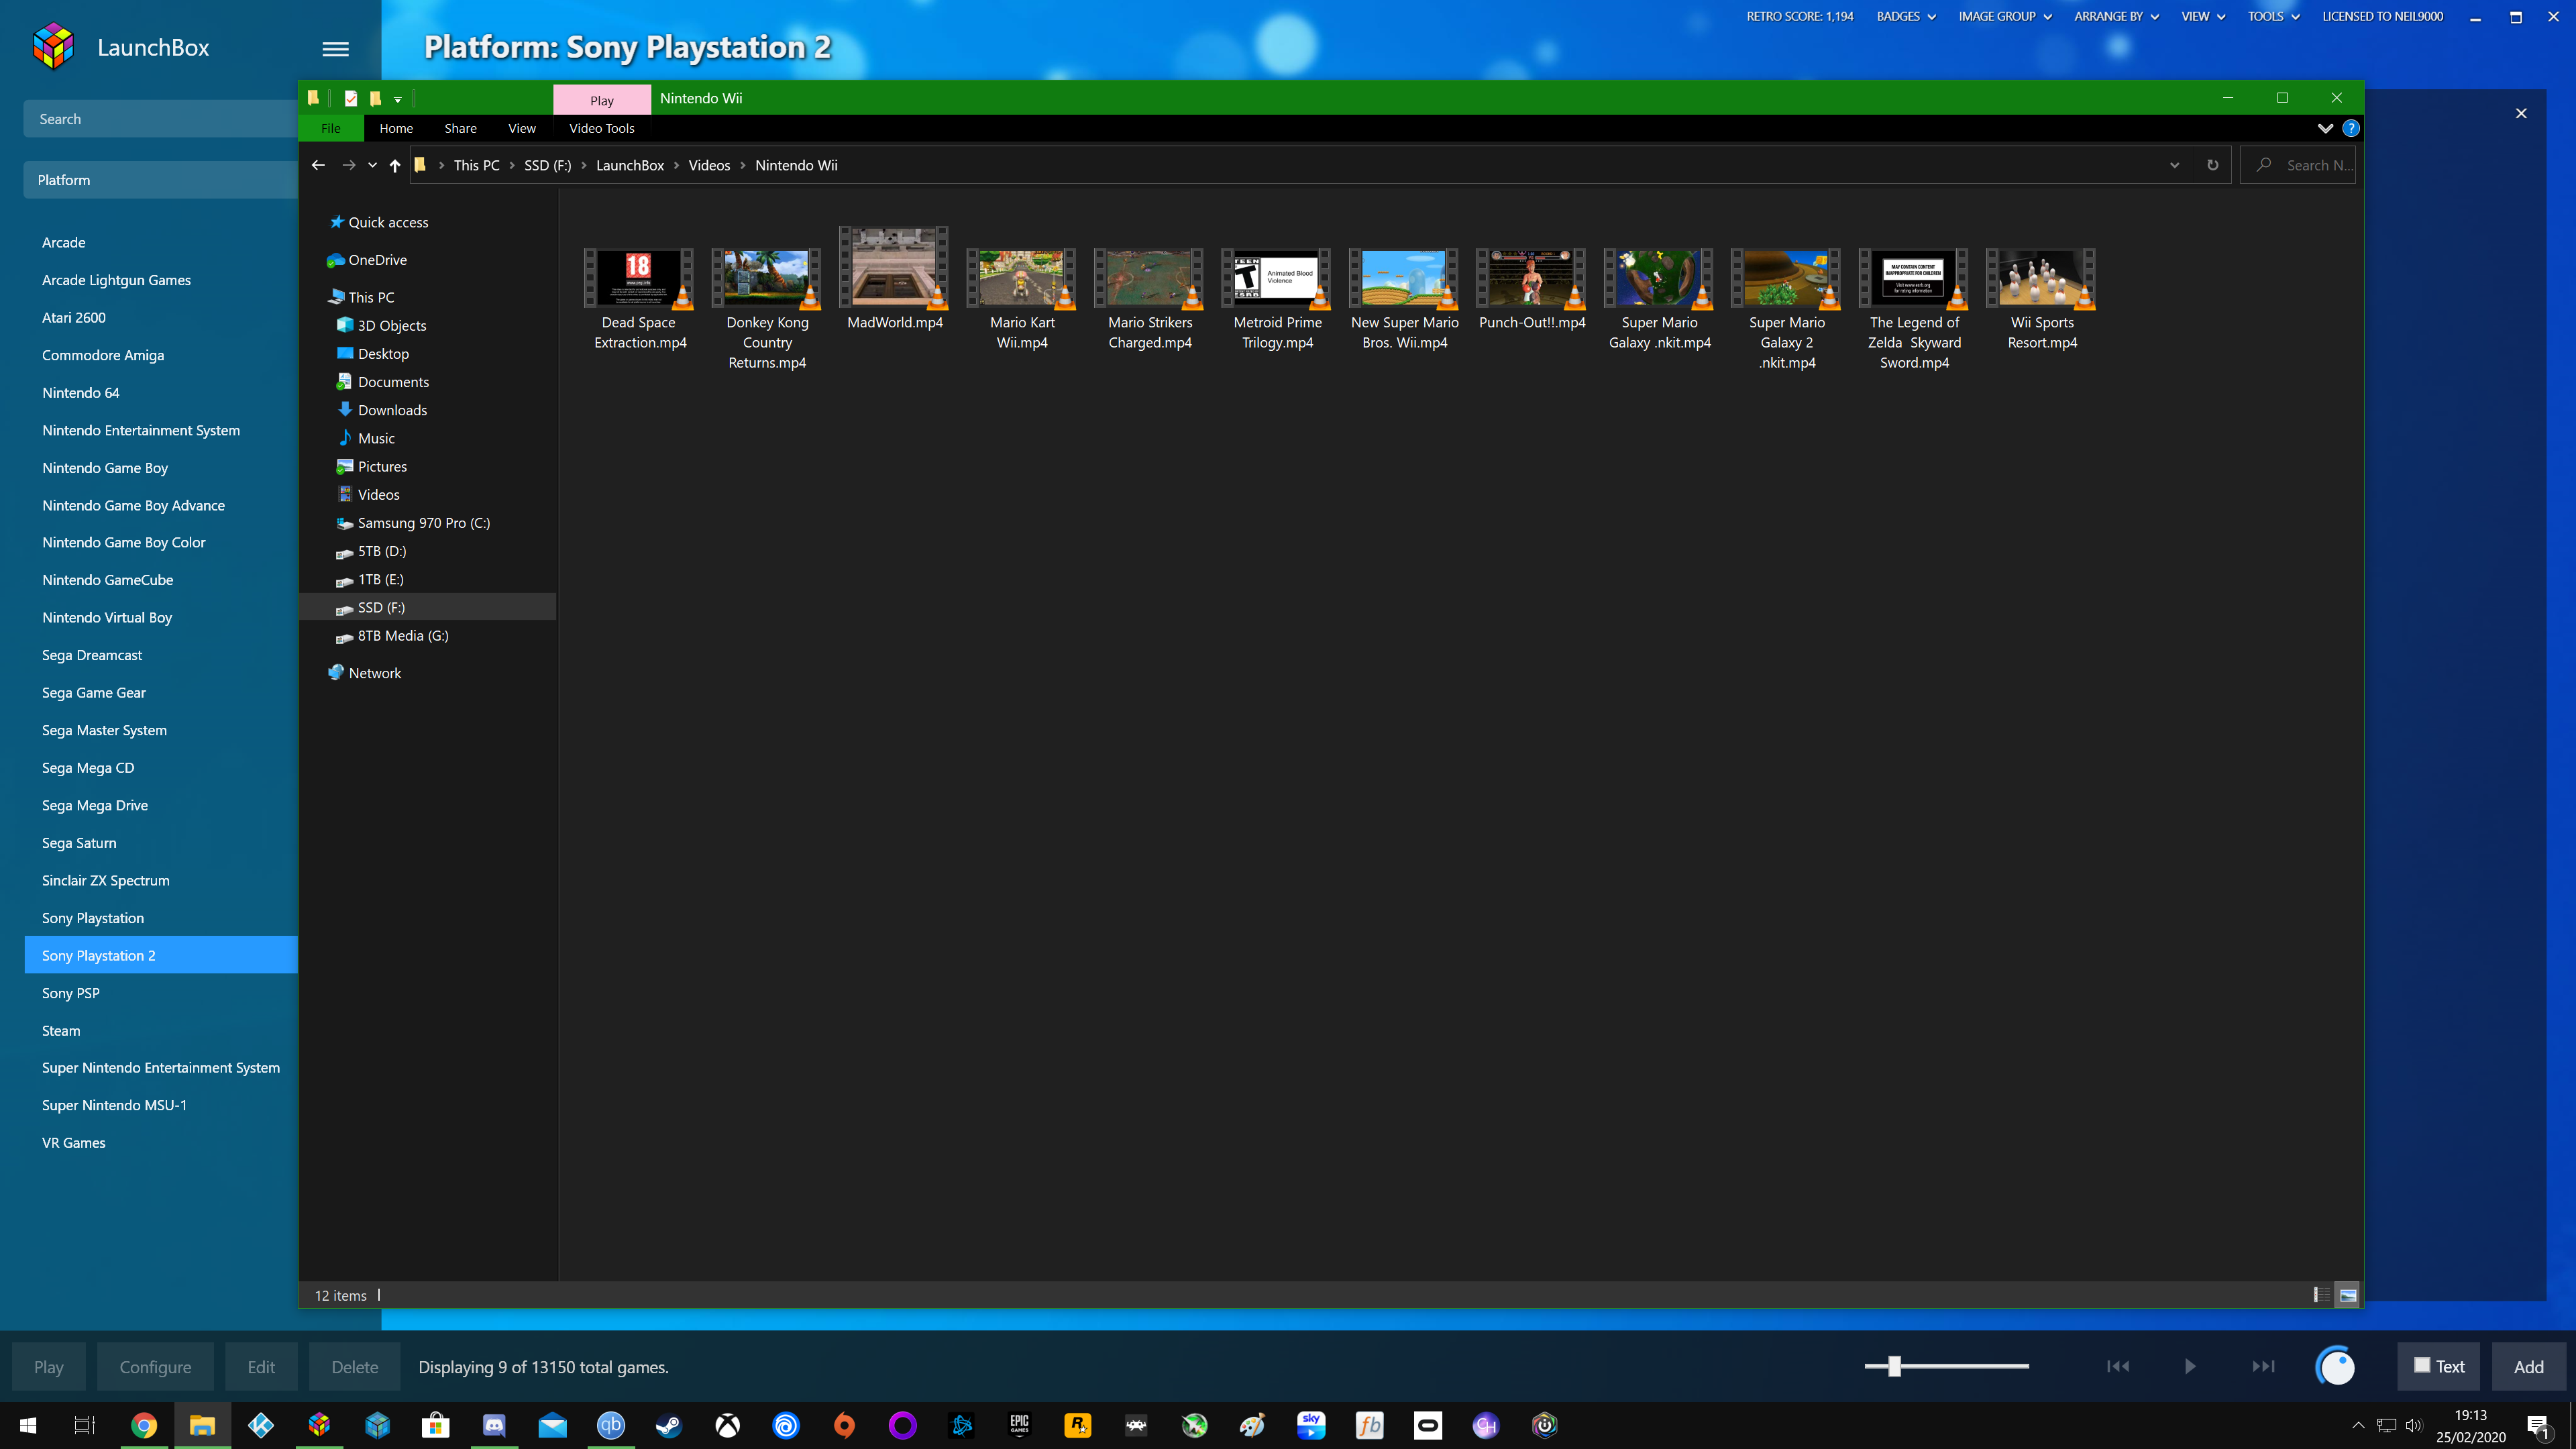Click the Explorer search box
This screenshot has width=2576, height=1449.
(x=2298, y=165)
